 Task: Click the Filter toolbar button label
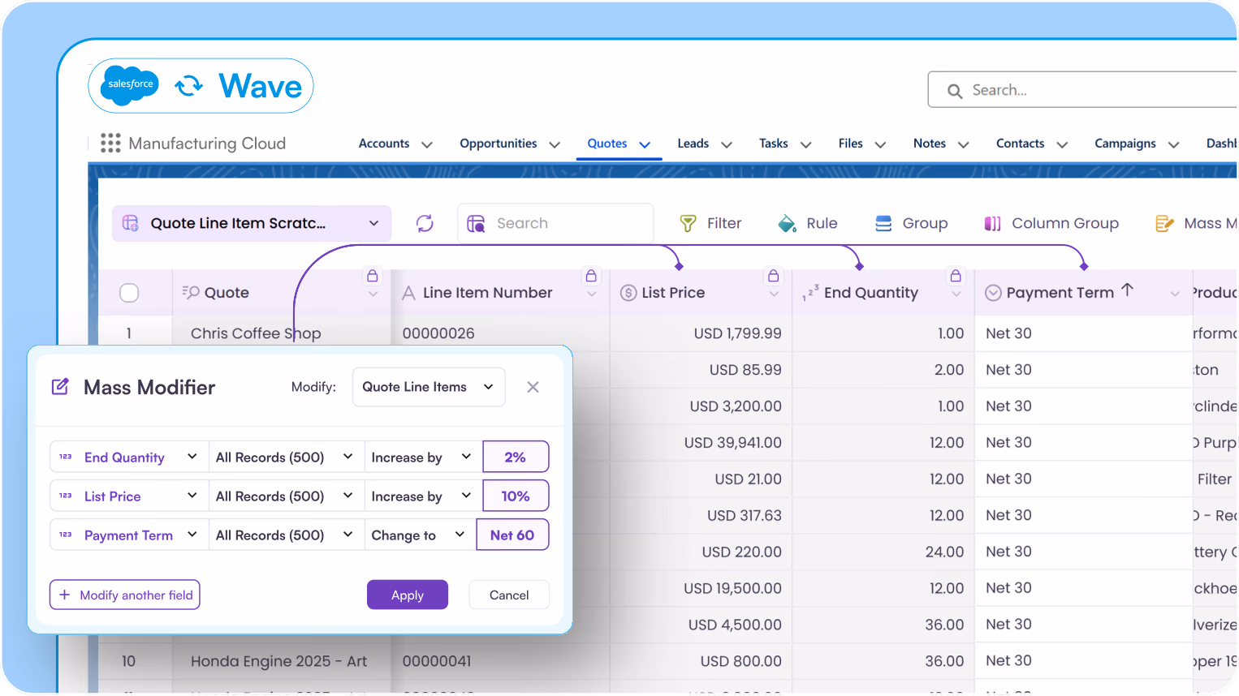click(724, 223)
